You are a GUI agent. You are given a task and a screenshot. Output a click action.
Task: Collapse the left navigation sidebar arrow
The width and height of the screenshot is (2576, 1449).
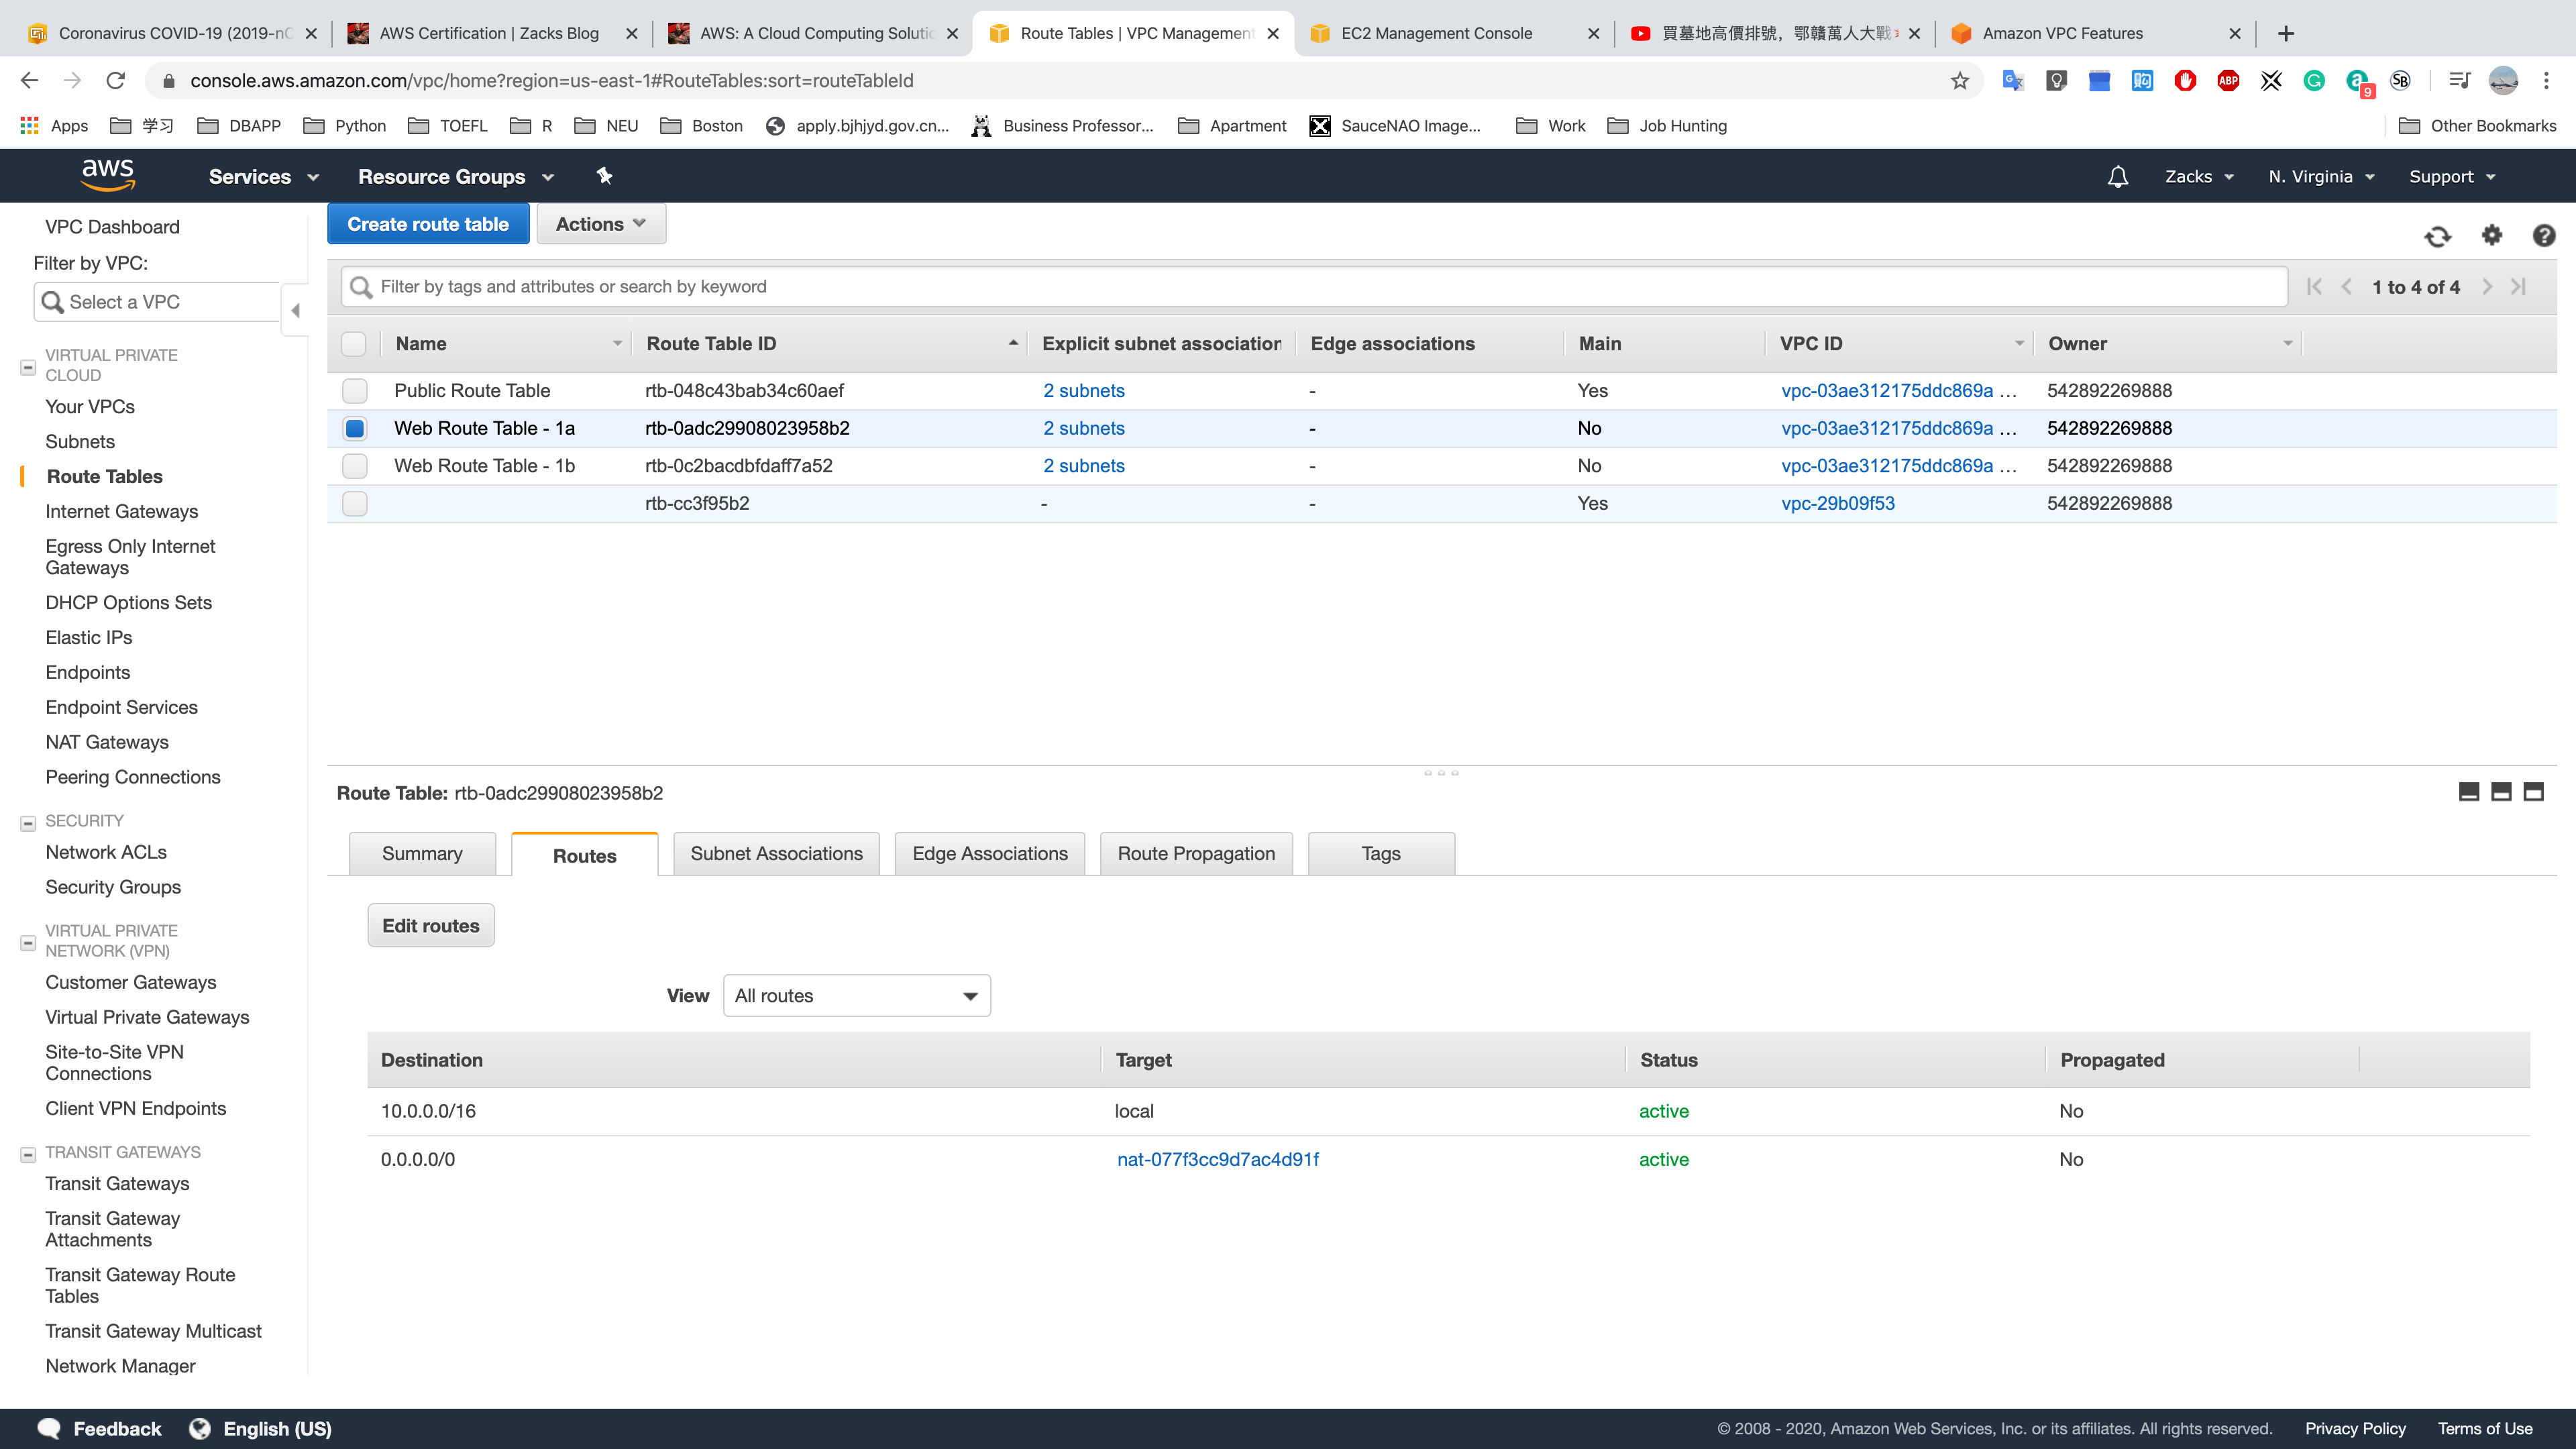(x=295, y=310)
